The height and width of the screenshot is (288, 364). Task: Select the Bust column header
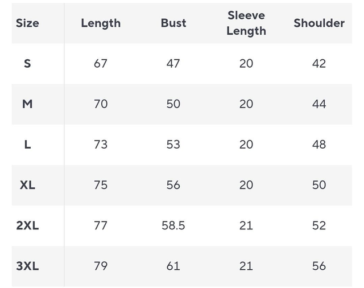tap(173, 23)
